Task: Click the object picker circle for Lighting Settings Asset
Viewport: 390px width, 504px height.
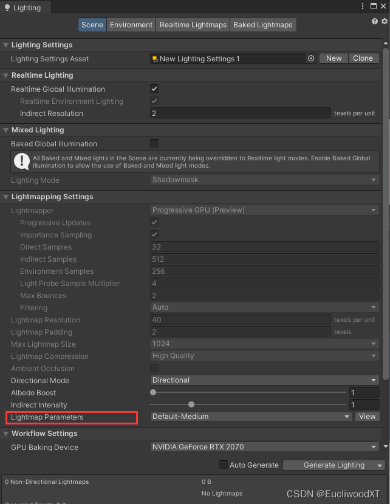Action: [x=311, y=58]
